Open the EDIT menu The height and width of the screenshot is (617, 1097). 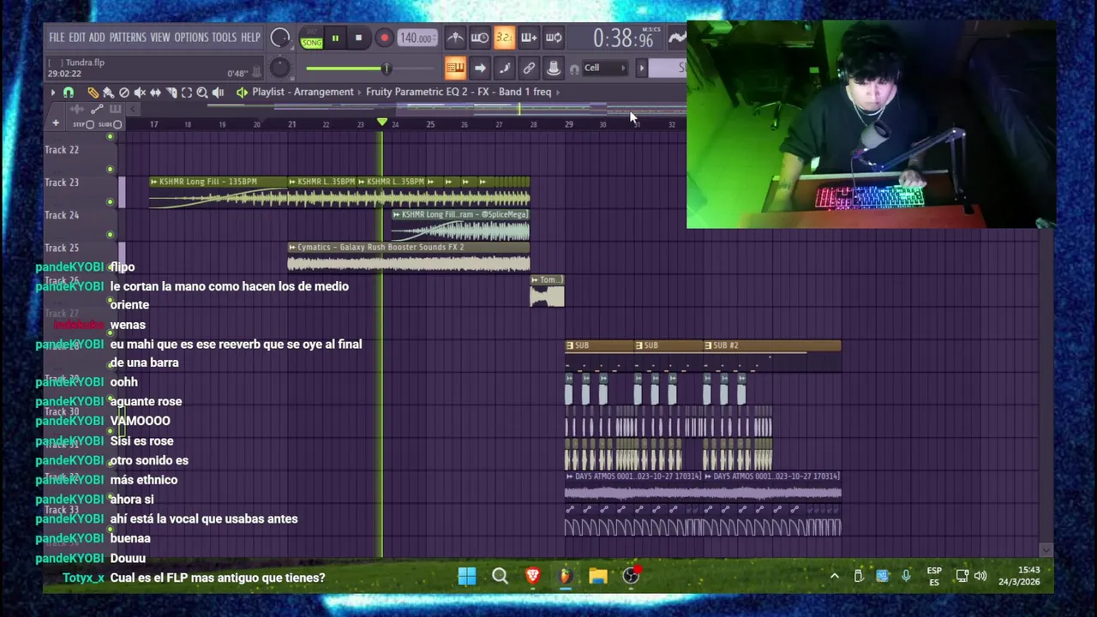(x=77, y=38)
